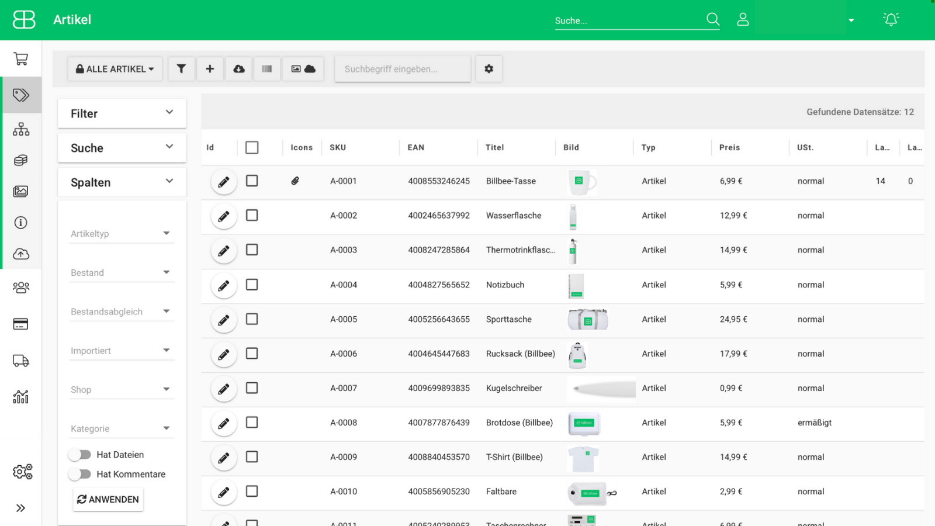Open the statistics chart sidebar icon
The height and width of the screenshot is (526, 935).
pyautogui.click(x=21, y=397)
